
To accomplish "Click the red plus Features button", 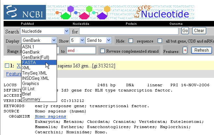I will click(x=185, y=50).
